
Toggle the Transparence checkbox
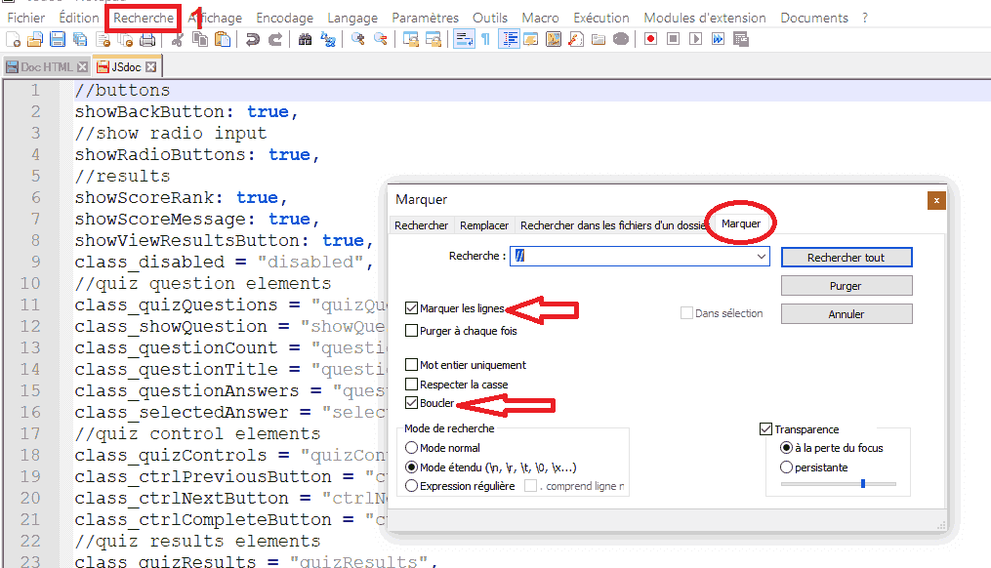(x=766, y=429)
